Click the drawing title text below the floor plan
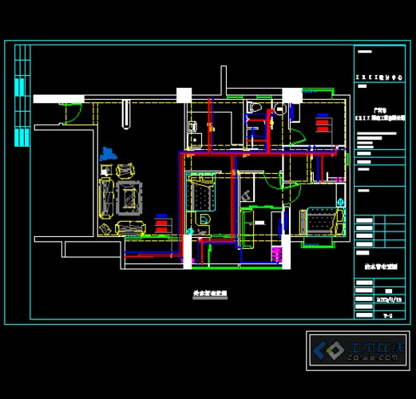 click(x=210, y=294)
